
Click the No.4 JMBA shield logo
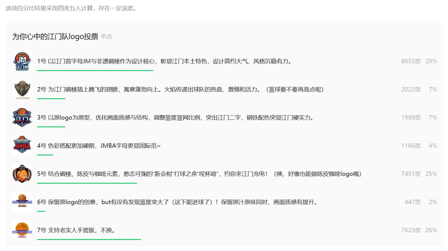tap(22, 146)
